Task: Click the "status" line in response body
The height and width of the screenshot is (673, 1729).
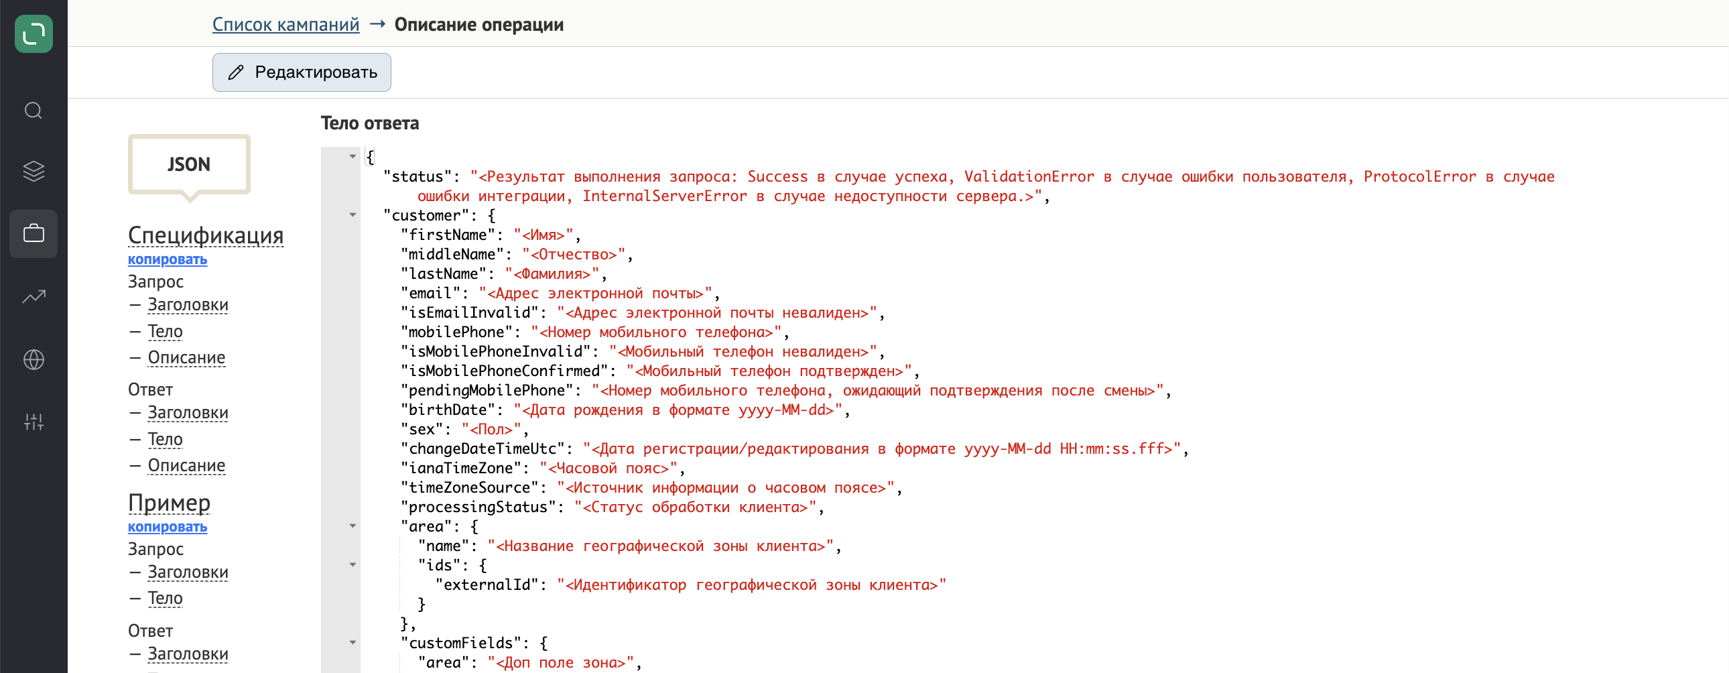Action: click(968, 186)
